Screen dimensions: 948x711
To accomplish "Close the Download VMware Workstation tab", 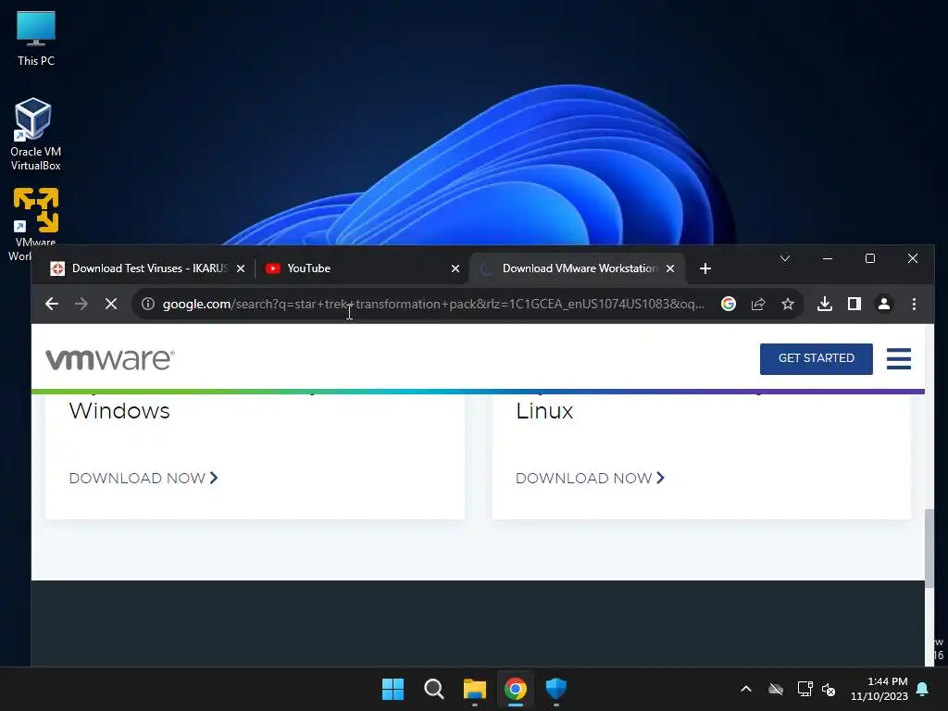I will 670,268.
